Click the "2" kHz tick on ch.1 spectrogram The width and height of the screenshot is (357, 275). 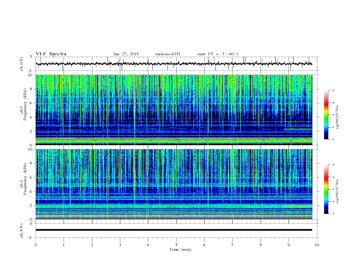tap(32, 131)
